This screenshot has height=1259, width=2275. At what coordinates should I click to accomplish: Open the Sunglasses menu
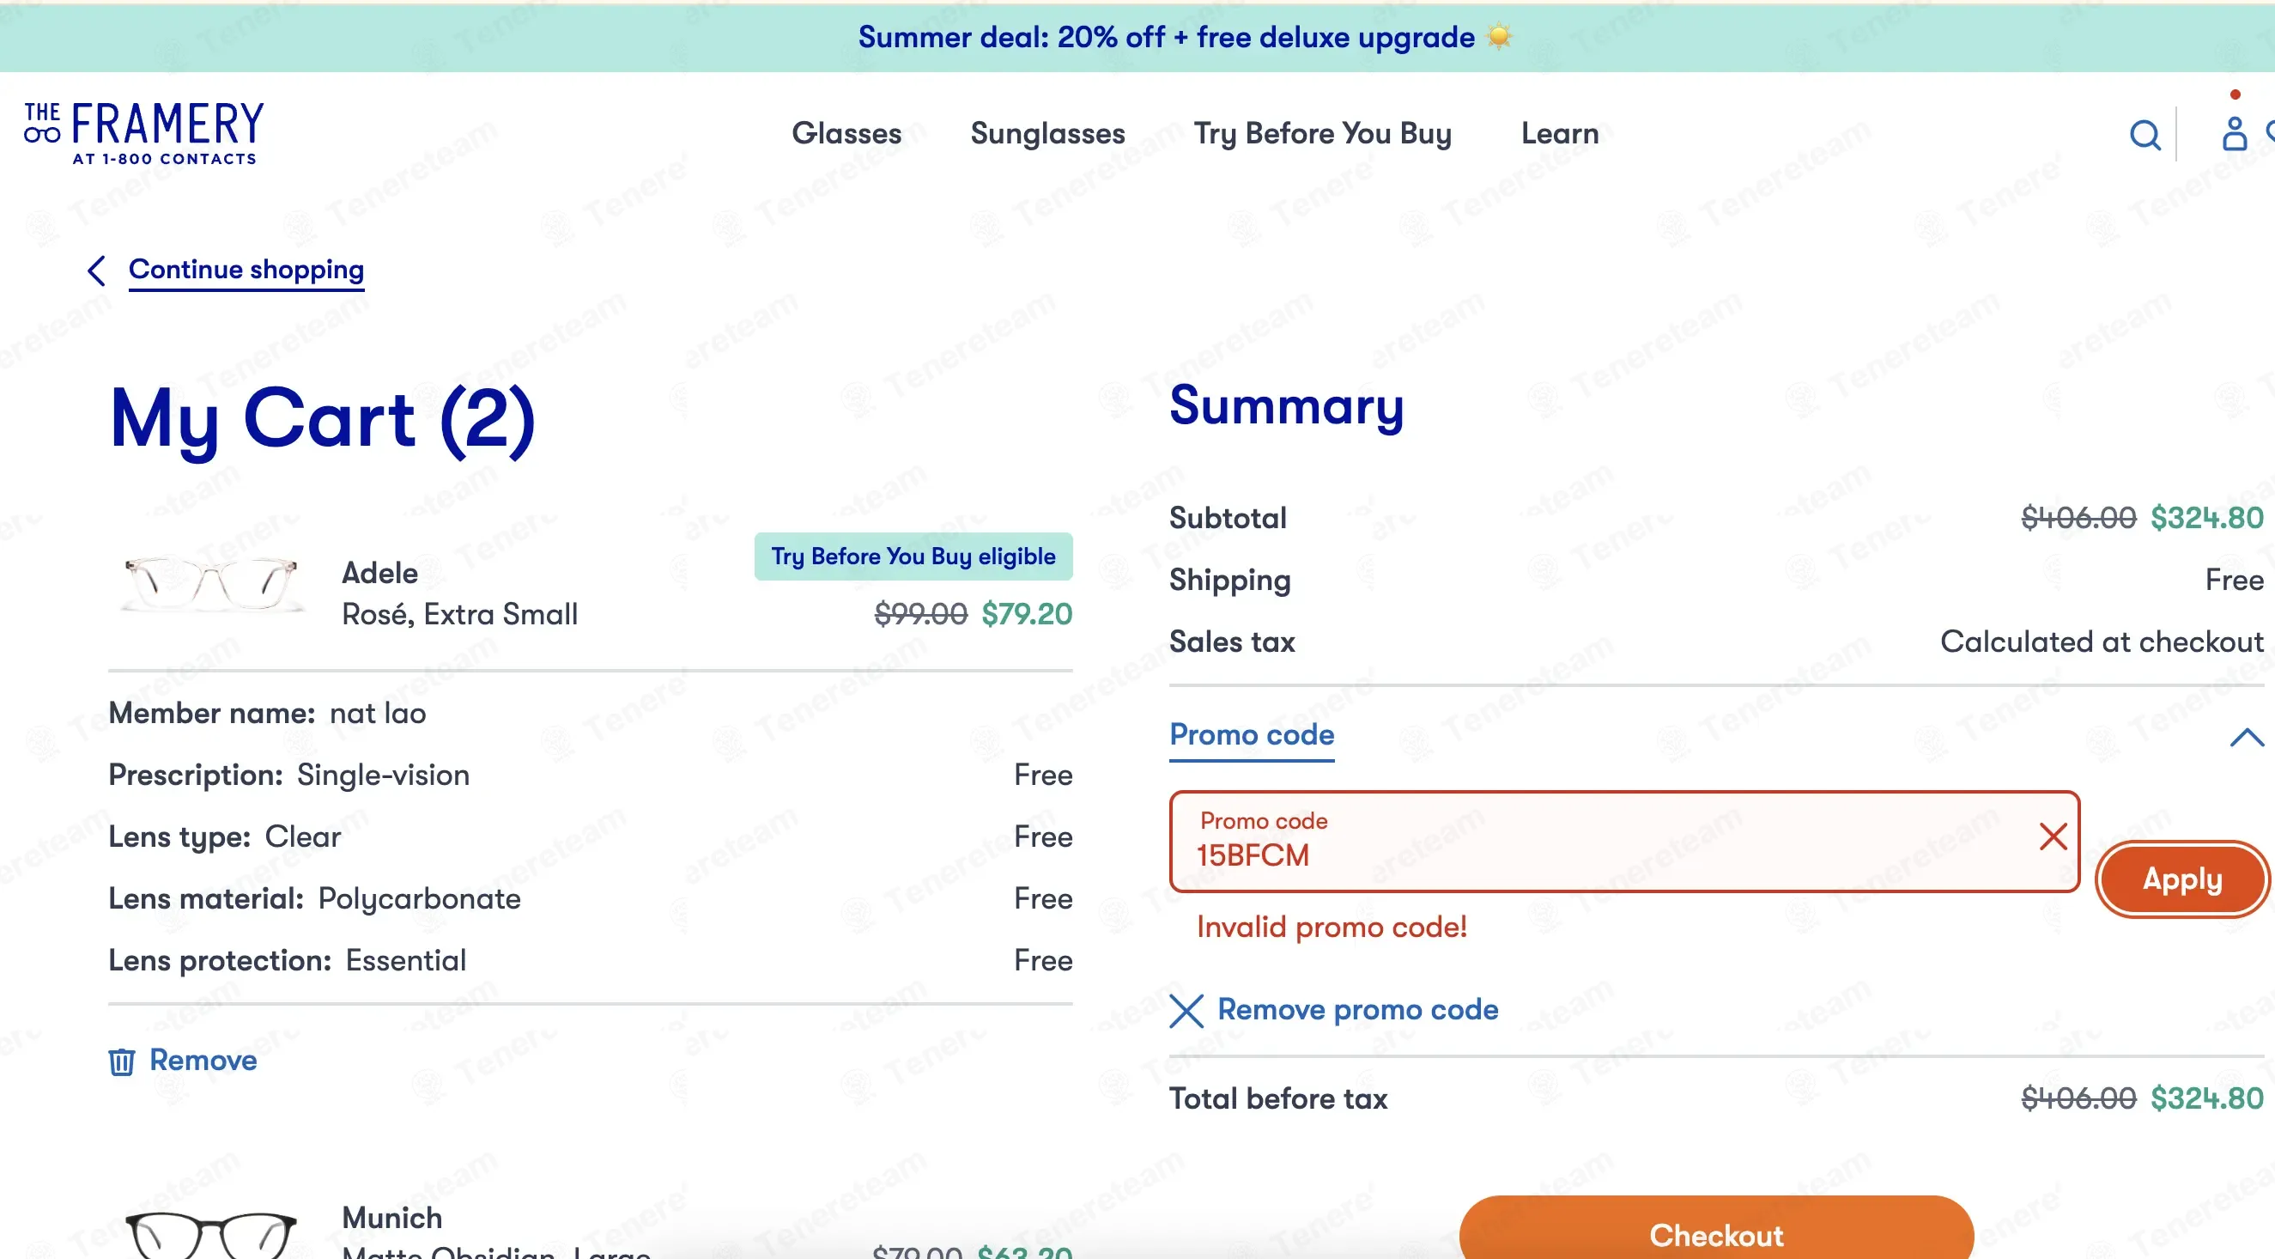tap(1047, 133)
